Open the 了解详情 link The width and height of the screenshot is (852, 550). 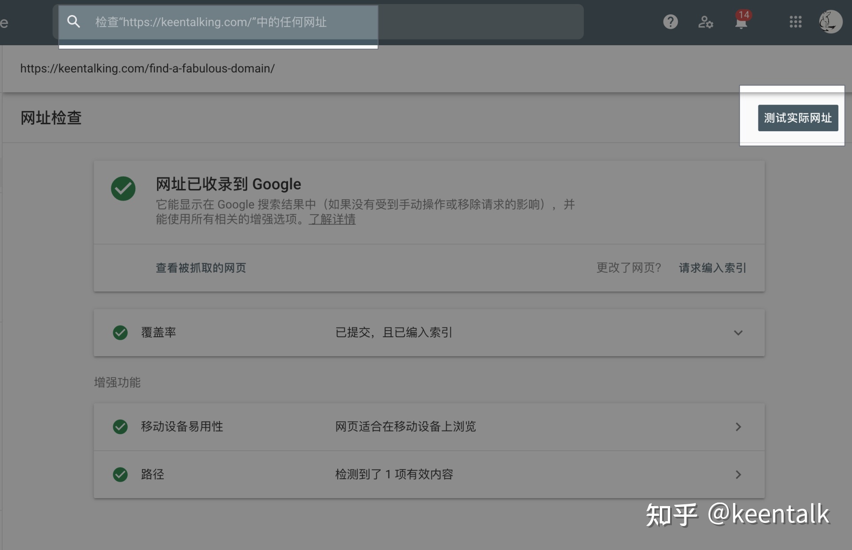(x=331, y=219)
